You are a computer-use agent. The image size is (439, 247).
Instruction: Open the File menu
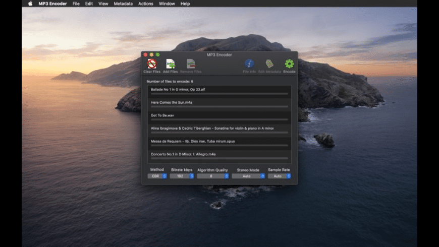pos(76,4)
